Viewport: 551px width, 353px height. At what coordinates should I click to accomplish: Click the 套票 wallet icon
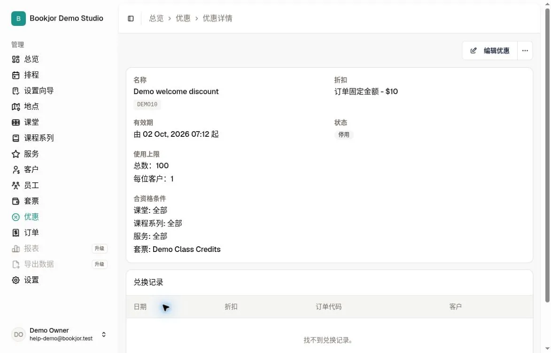[16, 201]
